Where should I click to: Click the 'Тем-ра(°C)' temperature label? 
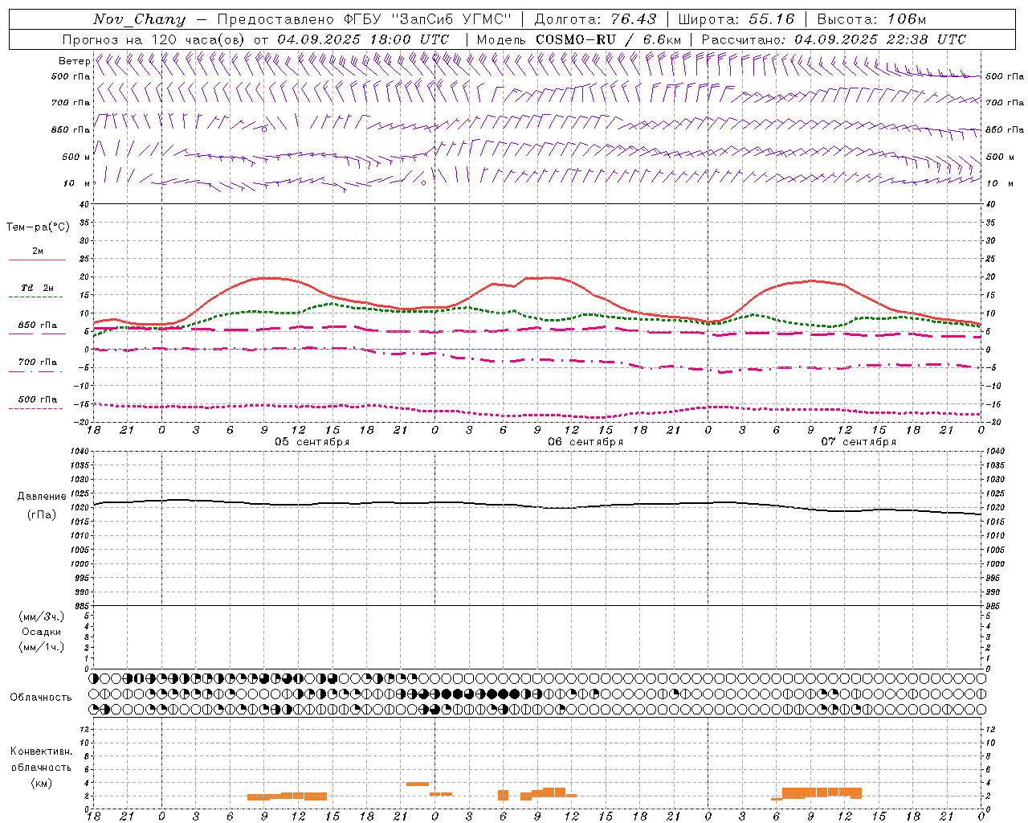point(38,227)
